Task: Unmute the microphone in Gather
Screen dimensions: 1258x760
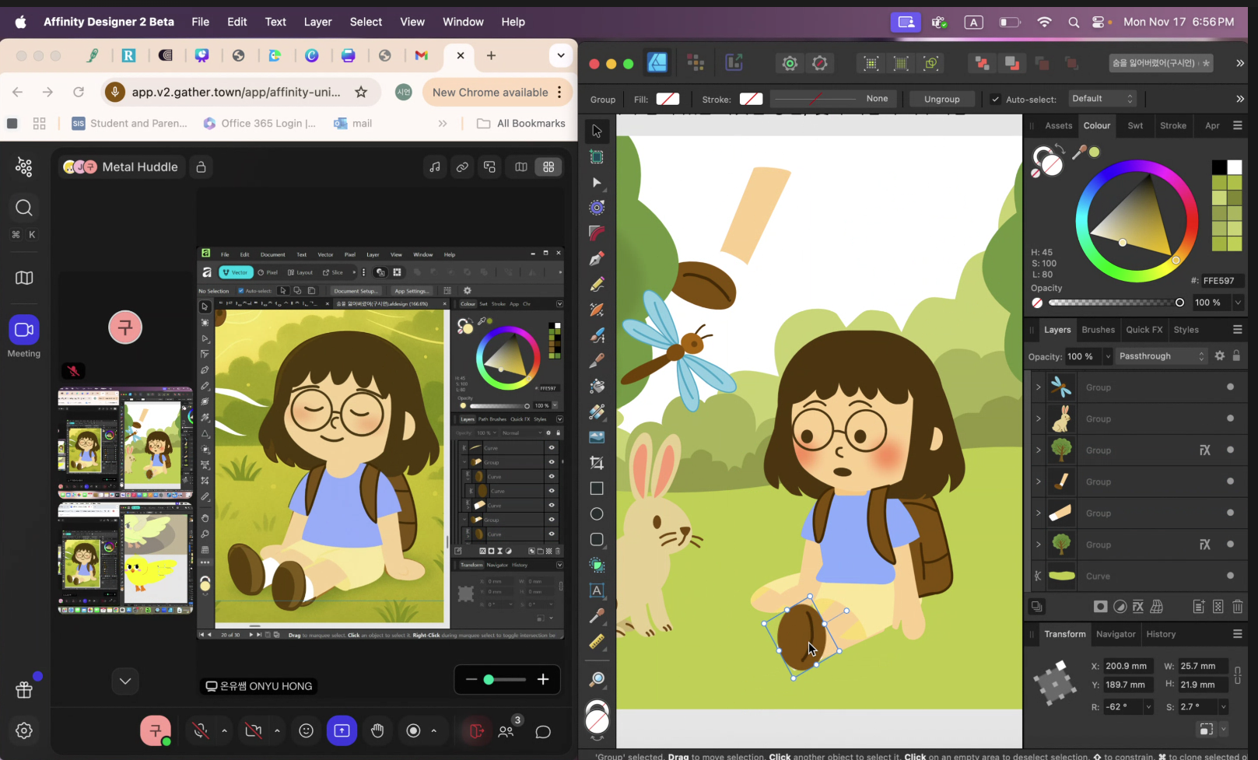Action: 201,730
